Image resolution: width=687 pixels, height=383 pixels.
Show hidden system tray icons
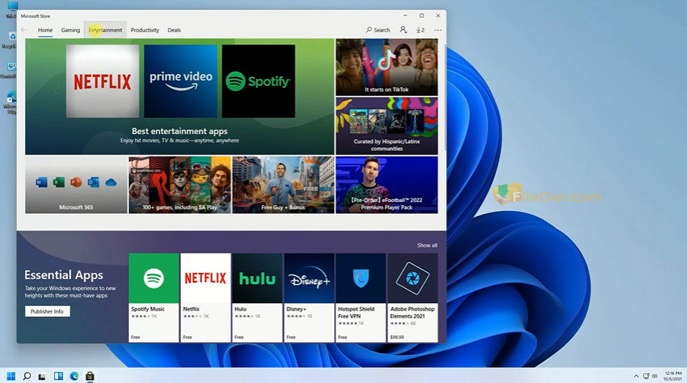coord(636,376)
